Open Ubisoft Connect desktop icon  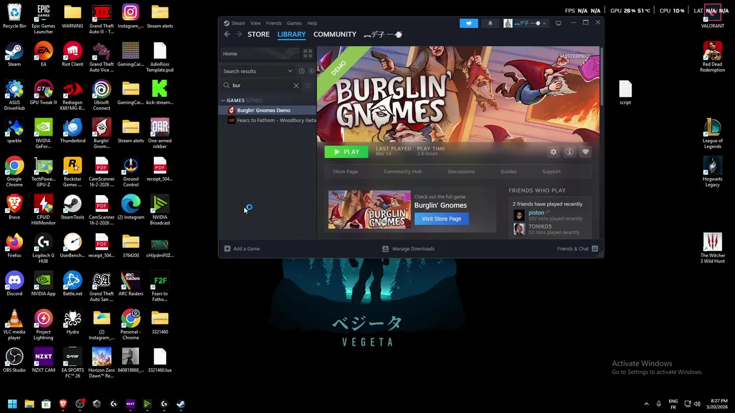click(x=102, y=95)
